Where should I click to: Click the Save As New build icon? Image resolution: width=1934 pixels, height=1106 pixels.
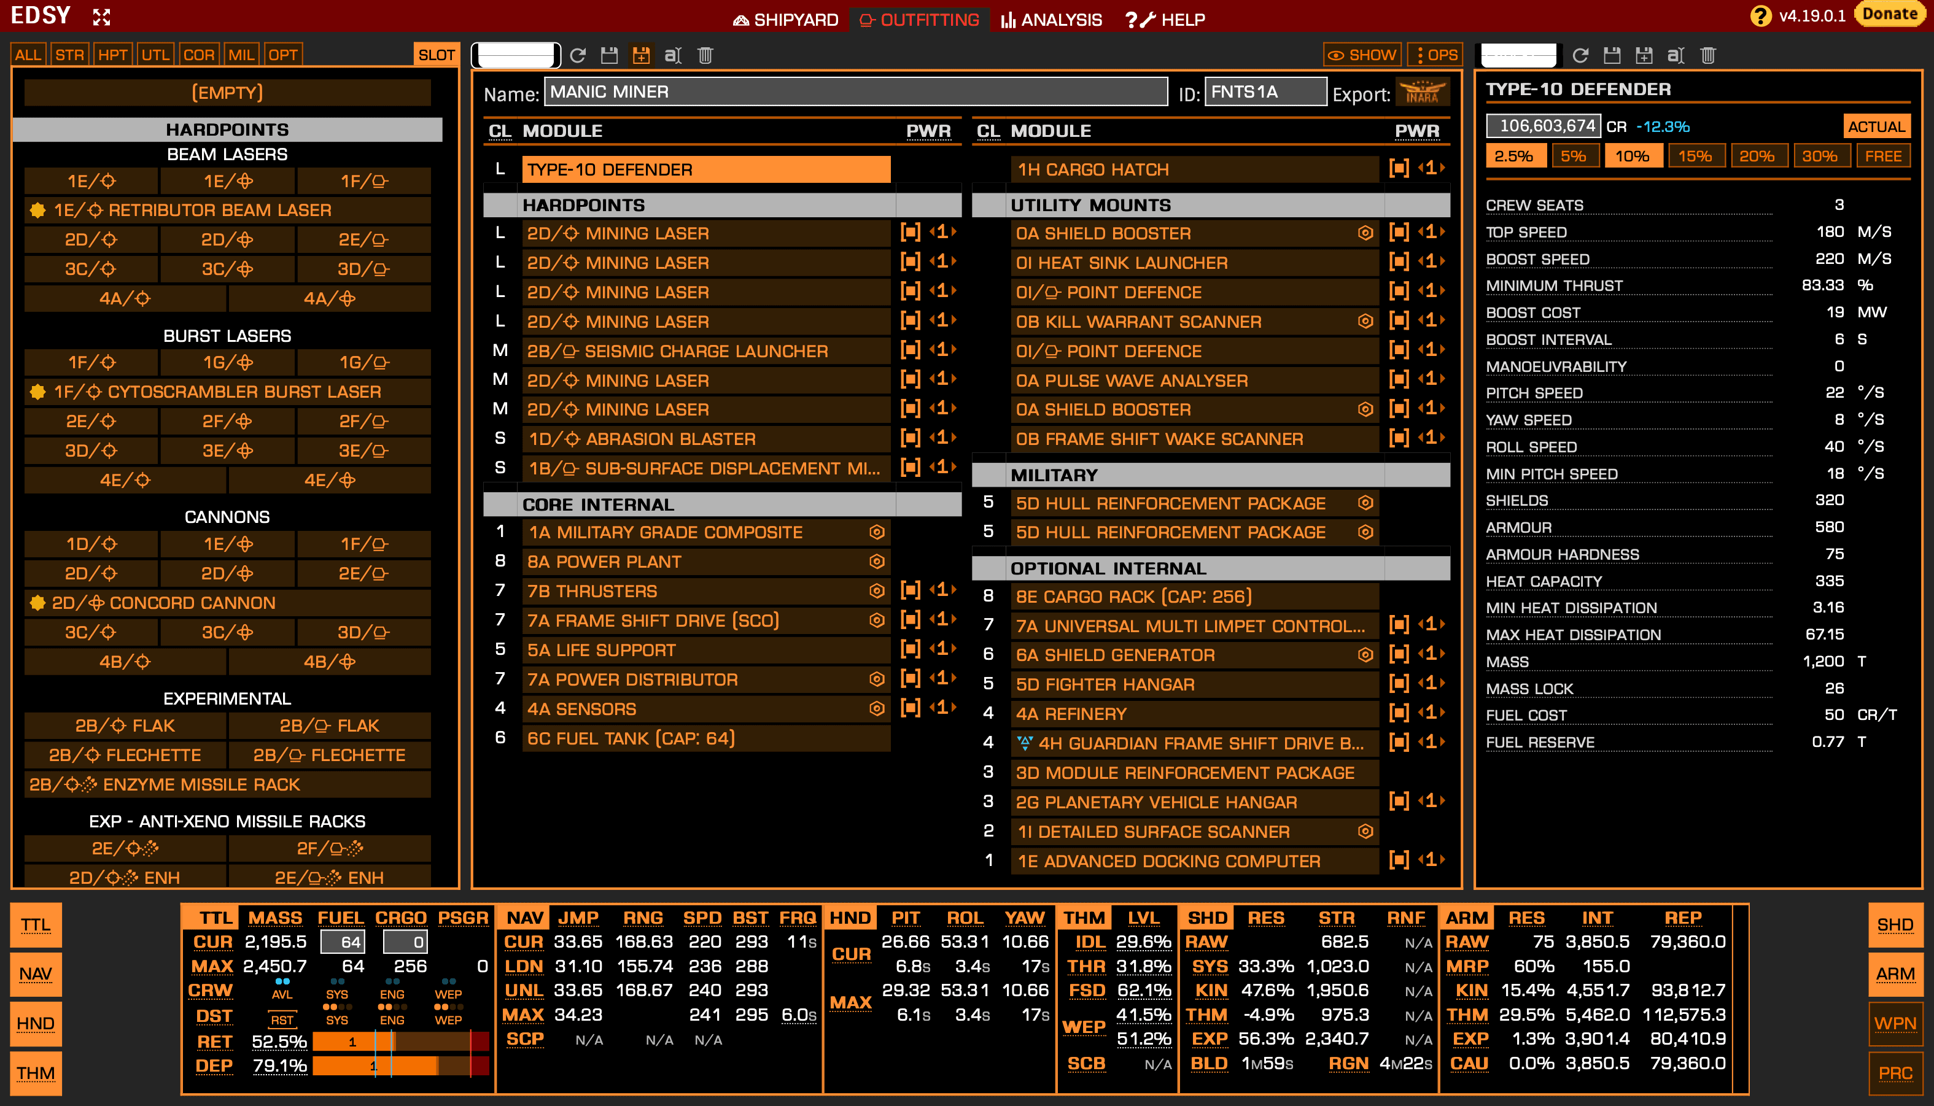click(641, 55)
